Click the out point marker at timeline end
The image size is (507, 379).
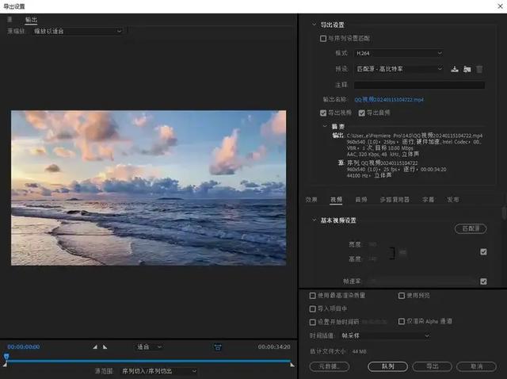pyautogui.click(x=292, y=365)
